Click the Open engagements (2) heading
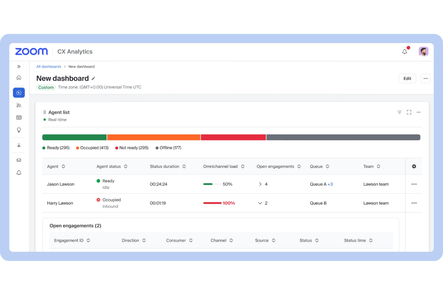The image size is (443, 295). pos(75,226)
